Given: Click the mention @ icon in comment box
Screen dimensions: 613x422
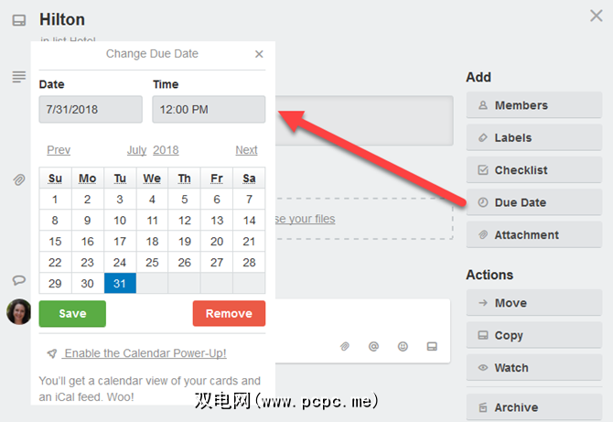Looking at the screenshot, I should [373, 347].
